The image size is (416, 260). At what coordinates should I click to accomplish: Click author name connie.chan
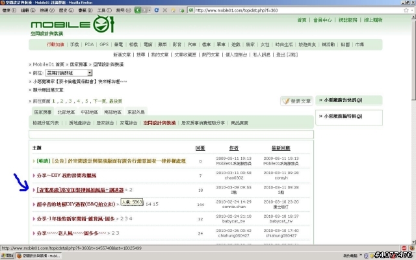coord(234,207)
